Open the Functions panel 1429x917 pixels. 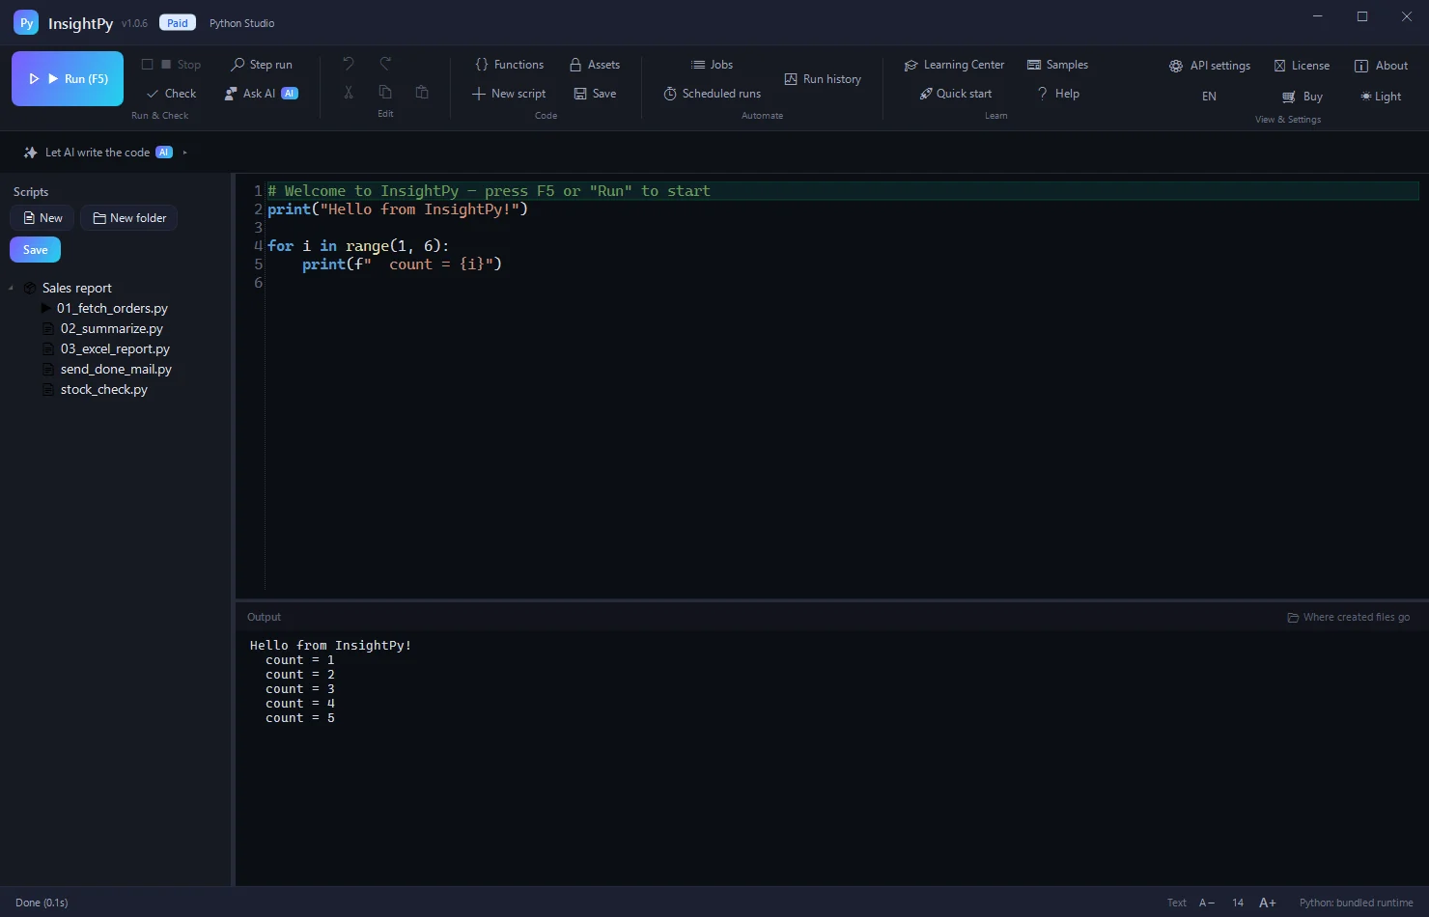click(510, 65)
